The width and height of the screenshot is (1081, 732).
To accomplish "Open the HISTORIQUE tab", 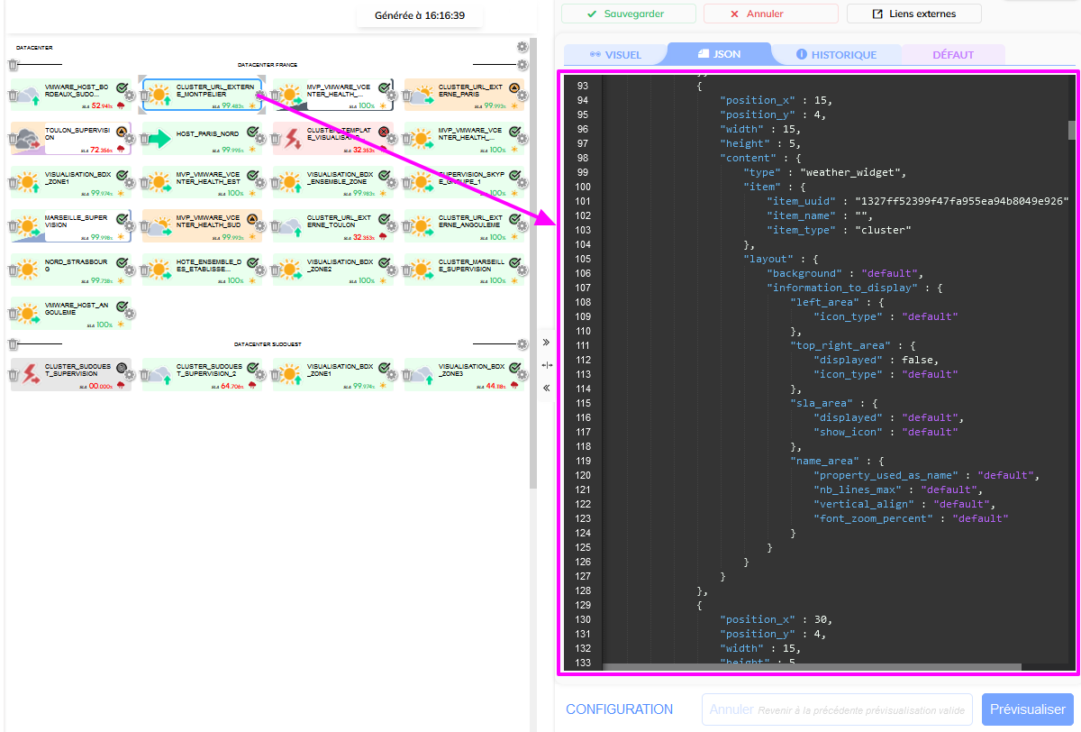I will pyautogui.click(x=836, y=54).
